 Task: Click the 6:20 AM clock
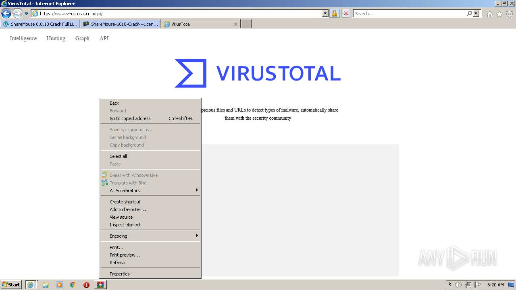(495, 285)
